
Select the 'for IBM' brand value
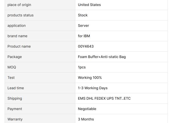[84, 36]
